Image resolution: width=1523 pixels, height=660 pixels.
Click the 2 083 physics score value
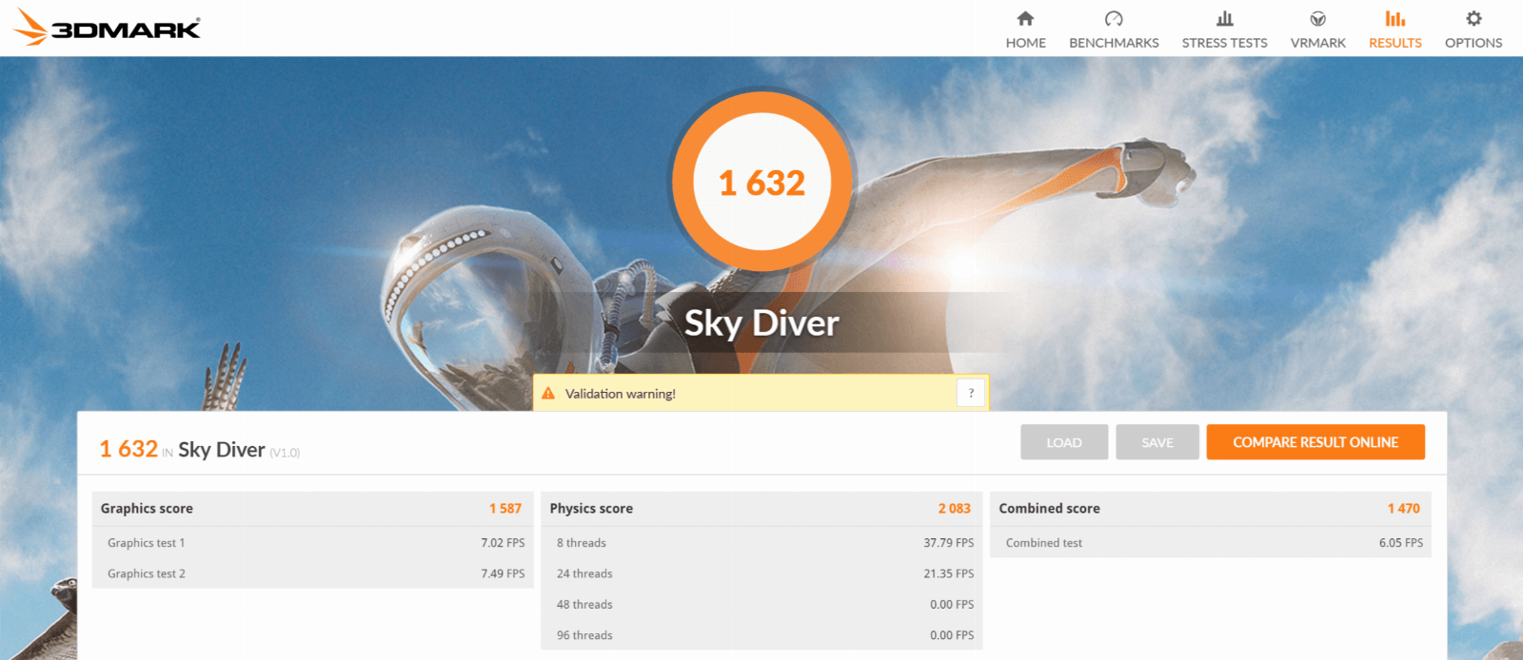pos(955,509)
